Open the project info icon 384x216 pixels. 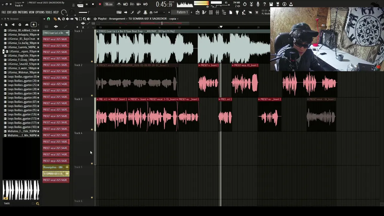point(284,4)
